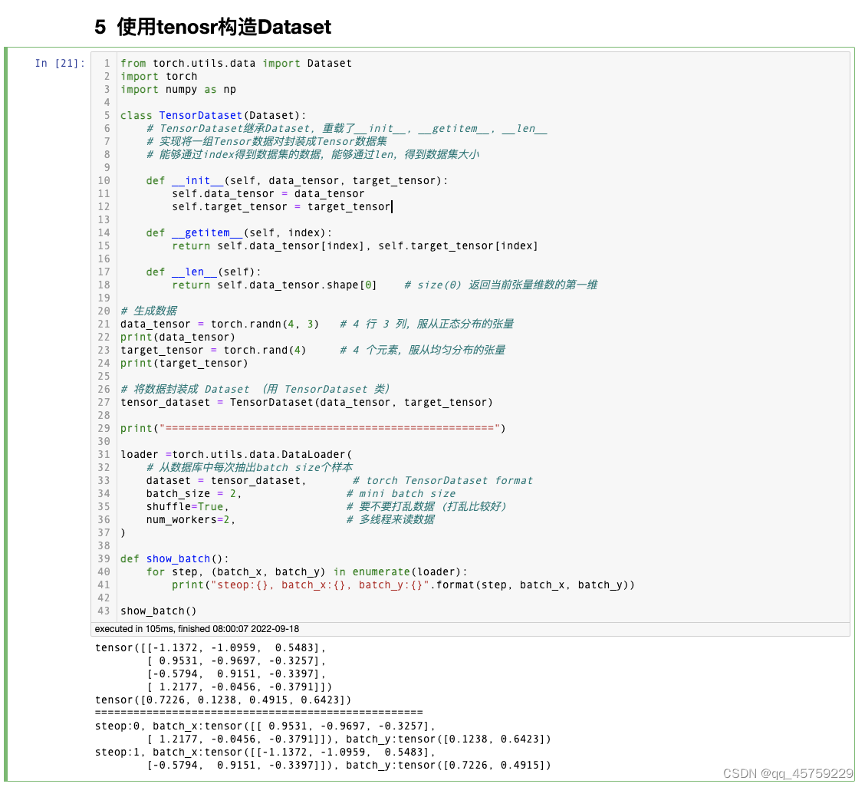
Task: Click the 'import torch' line
Action: [159, 77]
